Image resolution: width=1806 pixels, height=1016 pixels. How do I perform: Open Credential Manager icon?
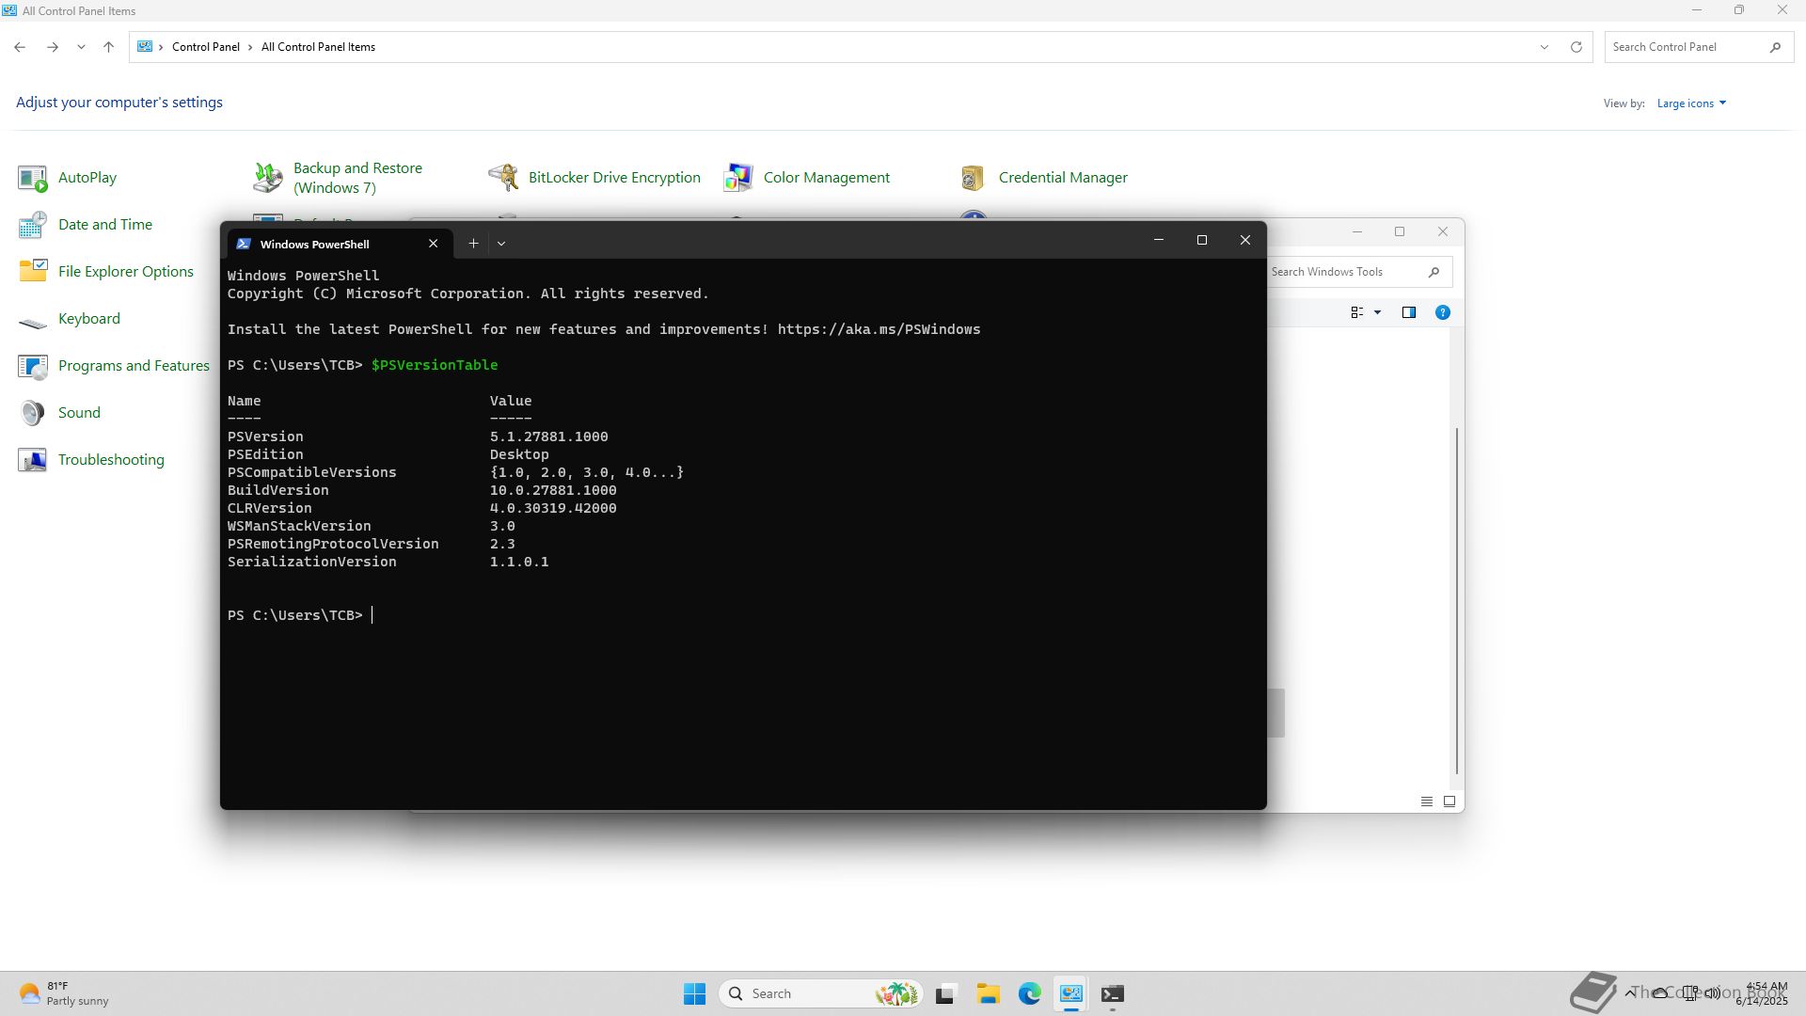point(973,178)
